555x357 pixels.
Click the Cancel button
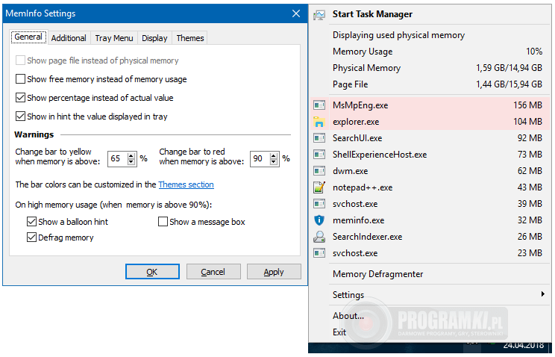(213, 272)
